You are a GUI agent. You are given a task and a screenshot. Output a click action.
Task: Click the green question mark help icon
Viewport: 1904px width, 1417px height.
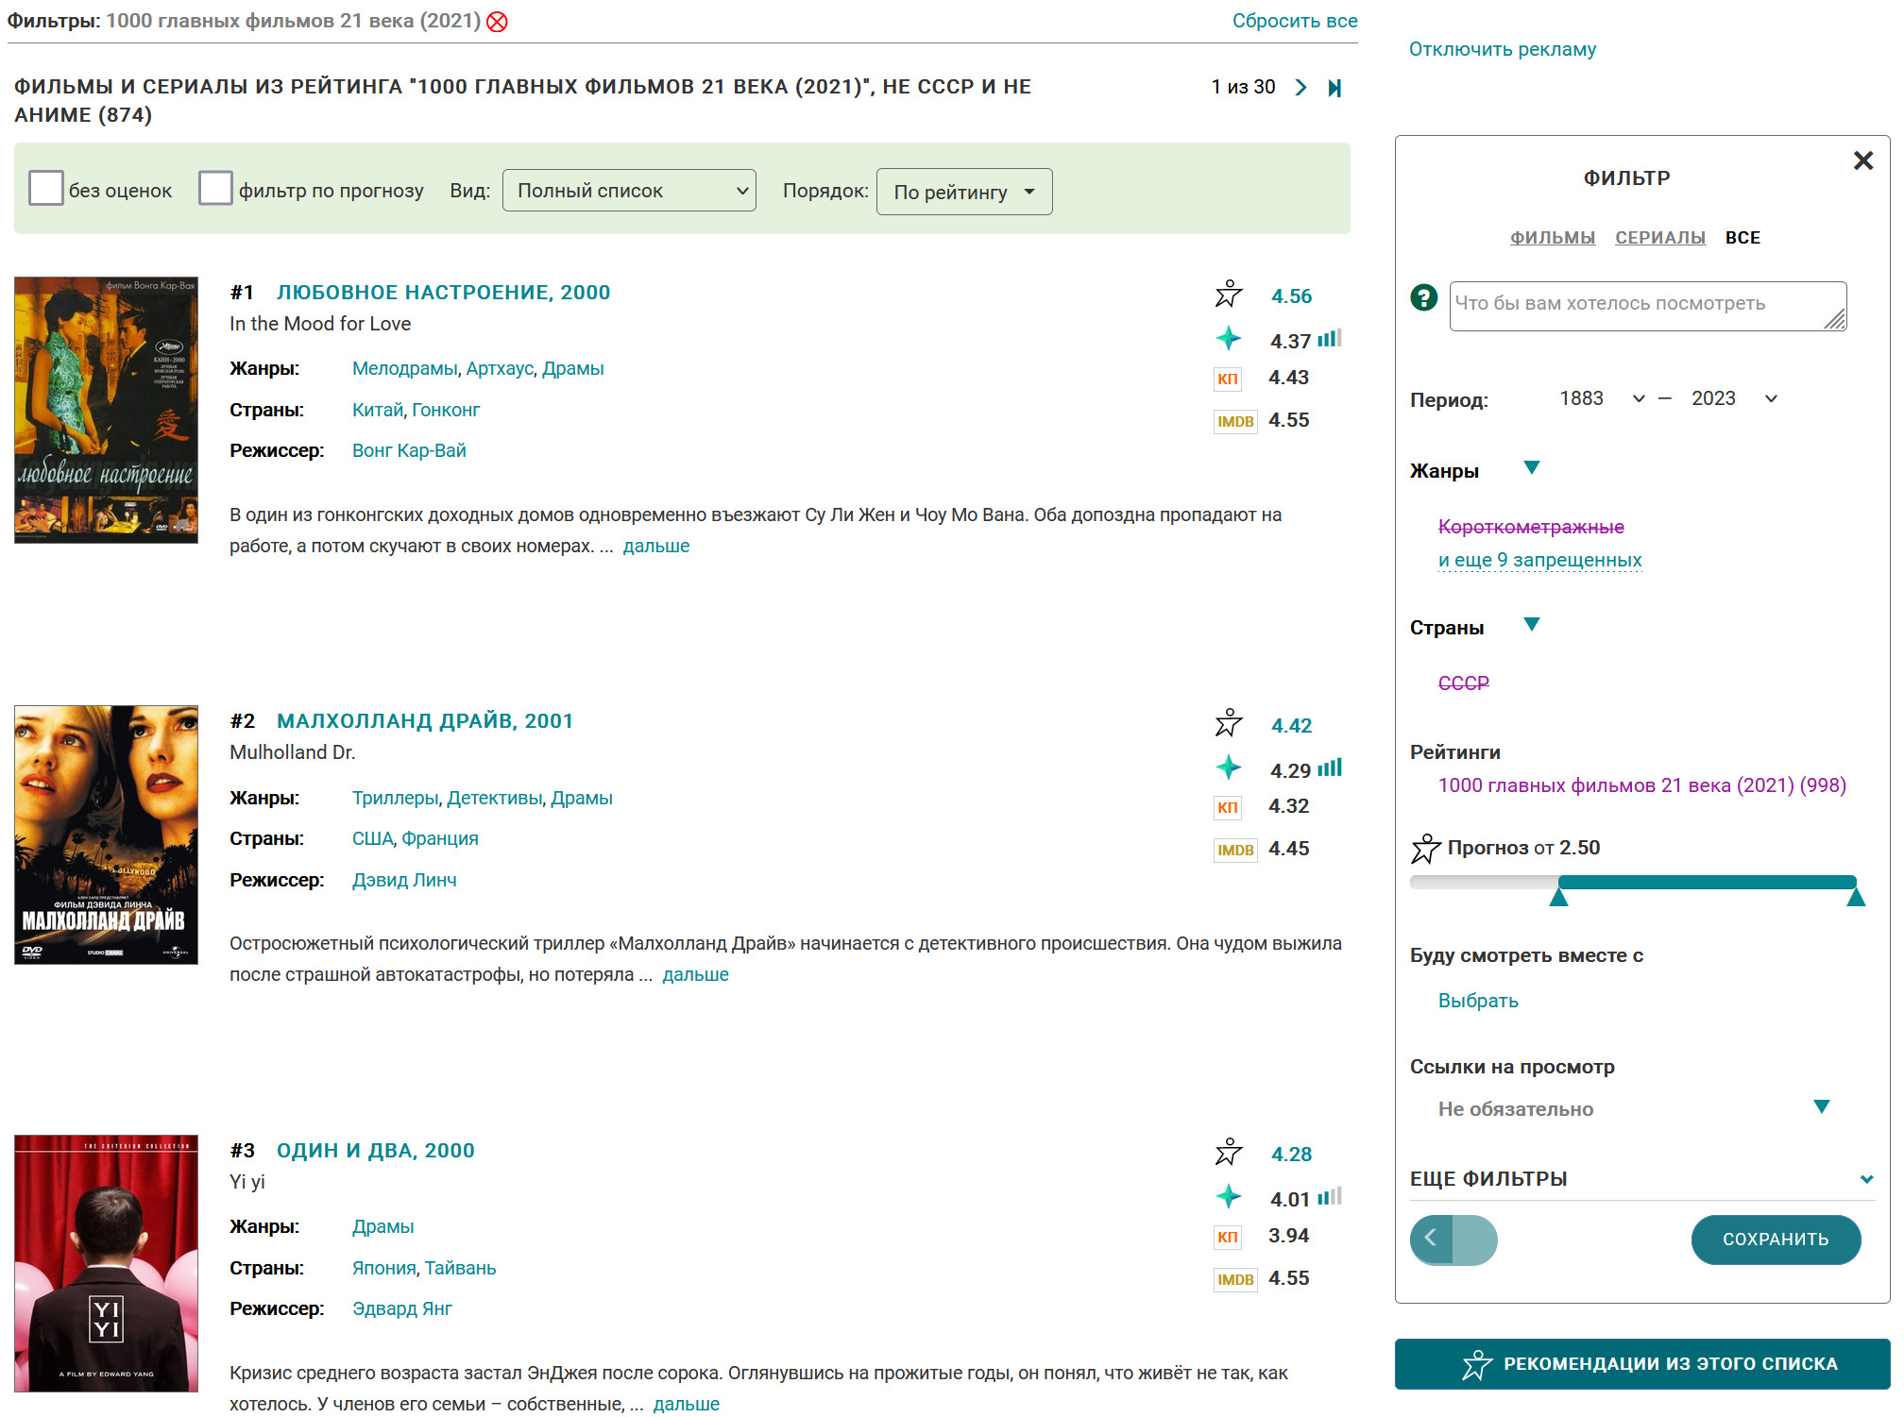coord(1423,298)
